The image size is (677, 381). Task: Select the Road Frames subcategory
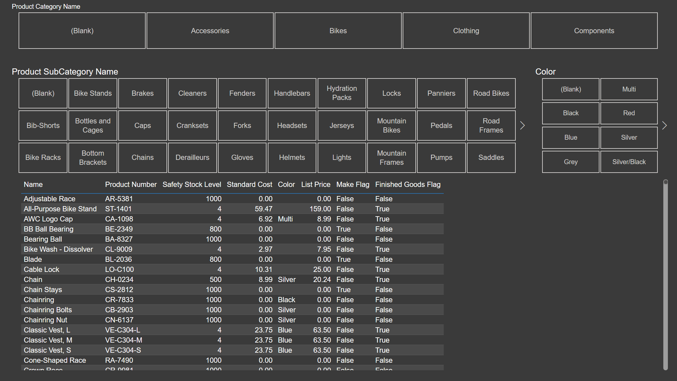[491, 125]
